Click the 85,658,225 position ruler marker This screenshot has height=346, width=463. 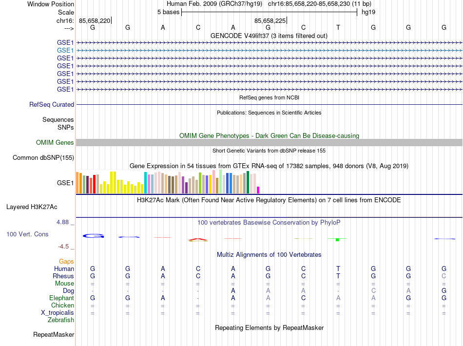click(x=270, y=20)
